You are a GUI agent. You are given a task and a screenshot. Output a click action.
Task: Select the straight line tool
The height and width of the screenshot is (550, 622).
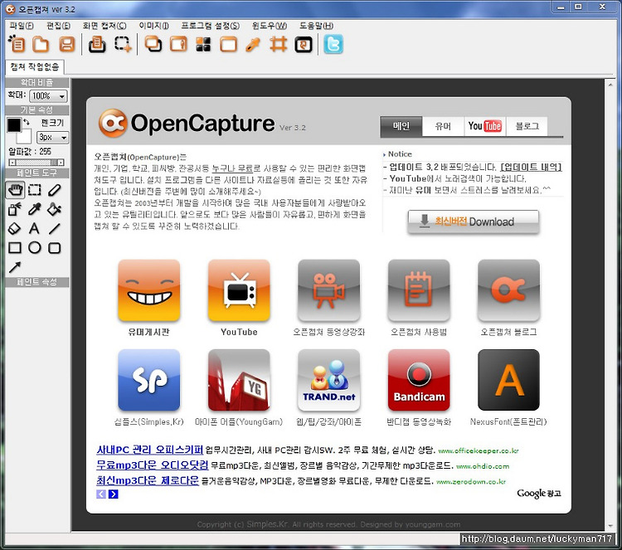coord(55,229)
